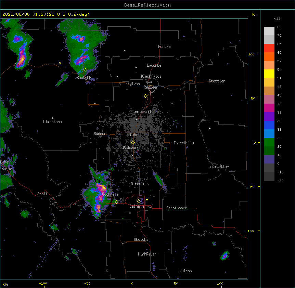Click the yellow diamond marker above RockyMH

(85, 70)
